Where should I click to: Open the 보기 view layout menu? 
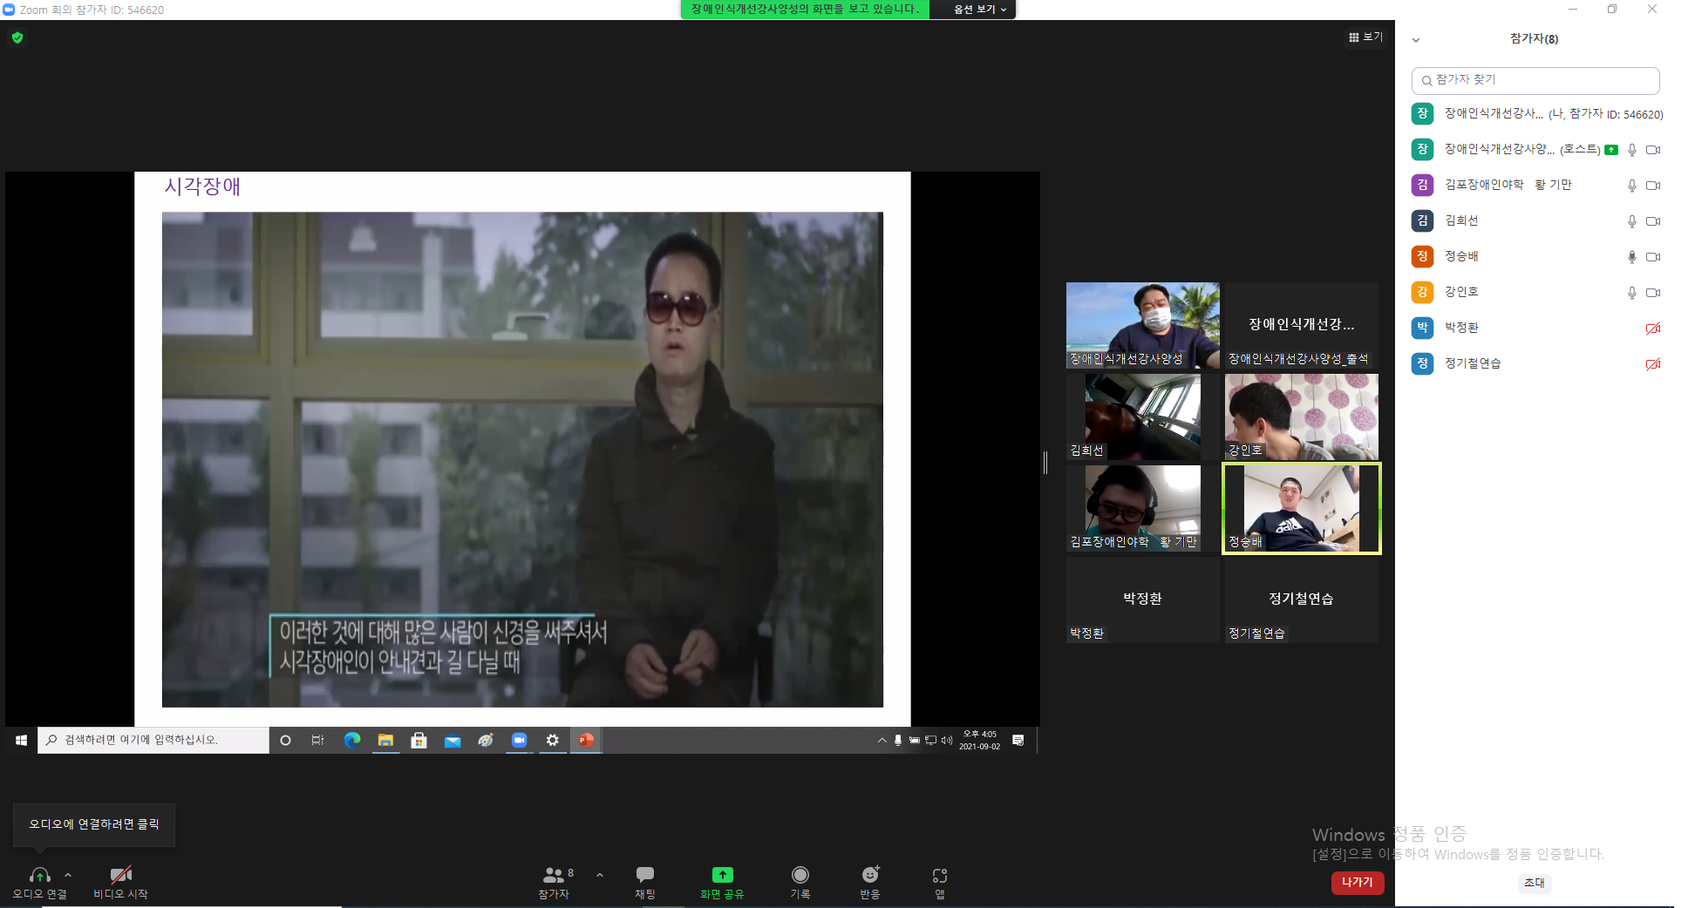1365,37
